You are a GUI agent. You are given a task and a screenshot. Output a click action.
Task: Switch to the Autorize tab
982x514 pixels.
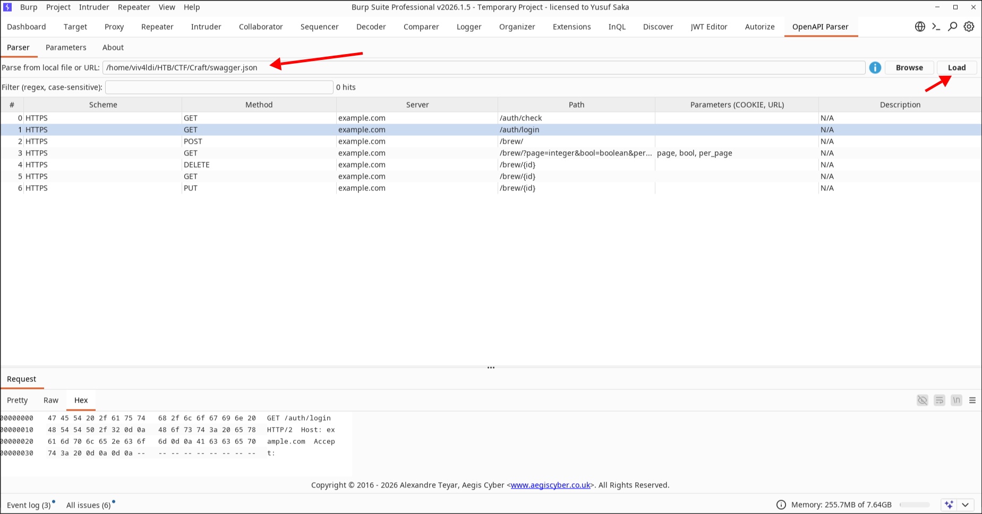point(760,27)
